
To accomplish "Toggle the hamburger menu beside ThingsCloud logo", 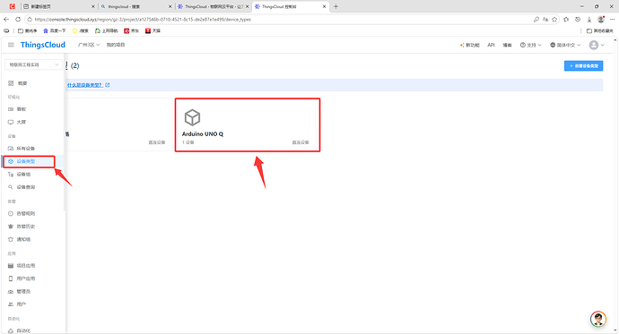I will (11, 45).
